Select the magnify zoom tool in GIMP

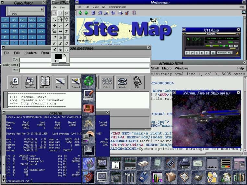(60, 26)
